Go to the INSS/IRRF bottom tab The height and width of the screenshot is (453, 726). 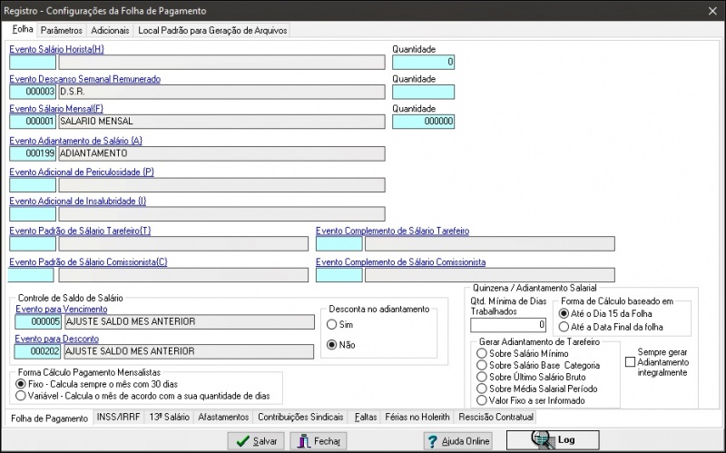point(119,417)
